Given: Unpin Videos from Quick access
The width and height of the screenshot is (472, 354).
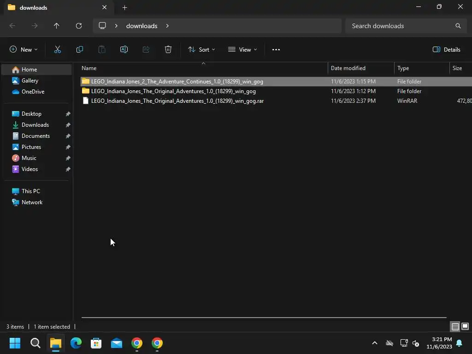Looking at the screenshot, I should pyautogui.click(x=68, y=169).
